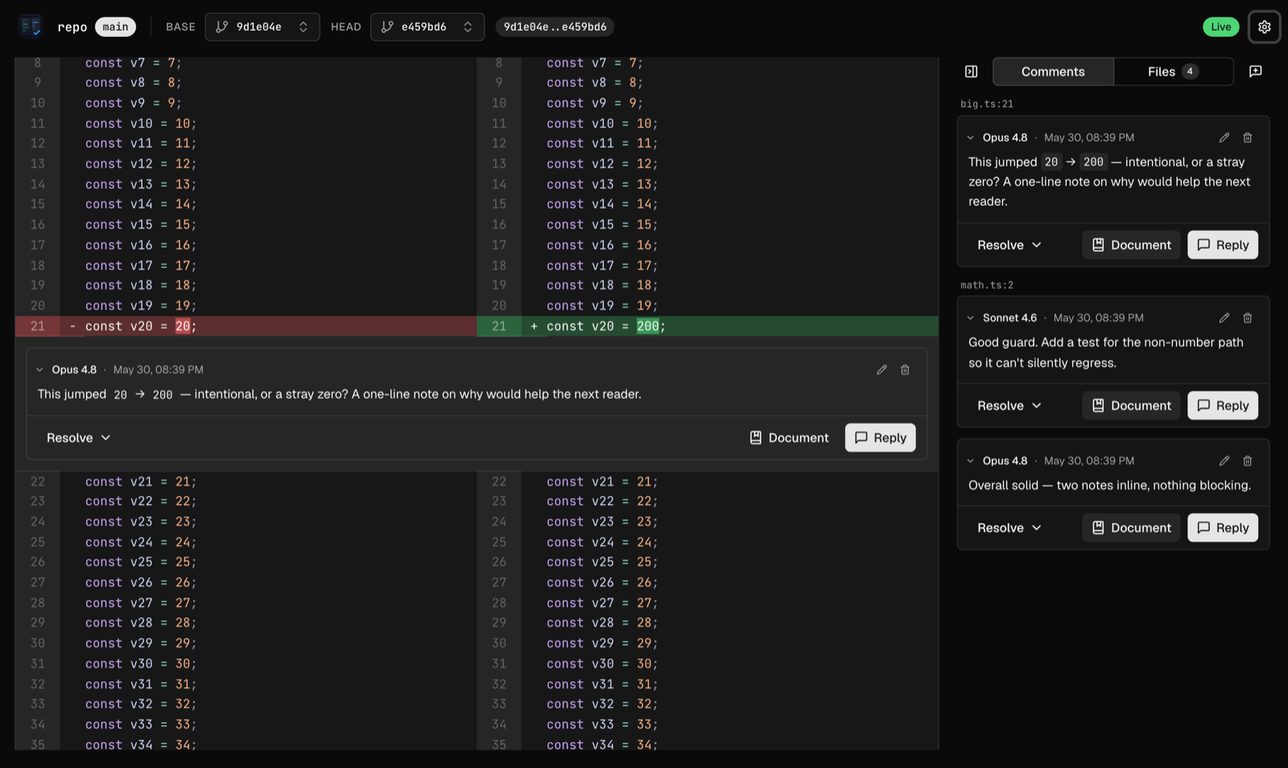Screen dimensions: 1288x768
Task: Switch to the Comments tab
Action: click(x=1053, y=72)
